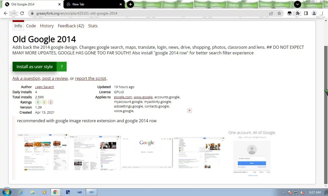Screen dimensions: 328x196
Task: Select the Apr 15, 2021 created date
Action: [x=45, y=112]
